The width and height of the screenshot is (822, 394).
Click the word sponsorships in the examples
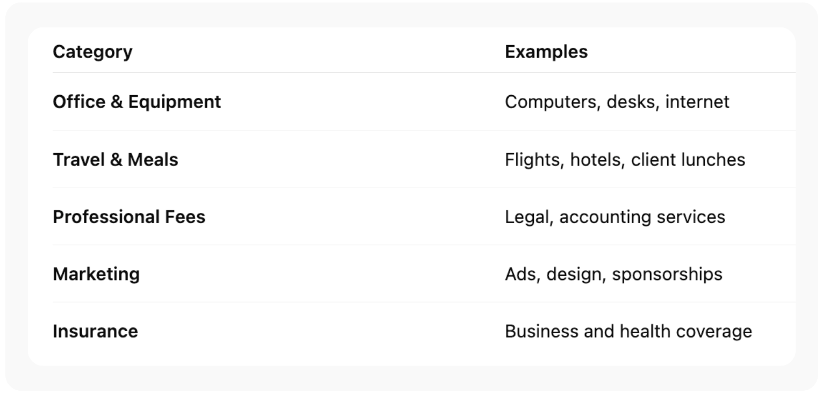(667, 274)
